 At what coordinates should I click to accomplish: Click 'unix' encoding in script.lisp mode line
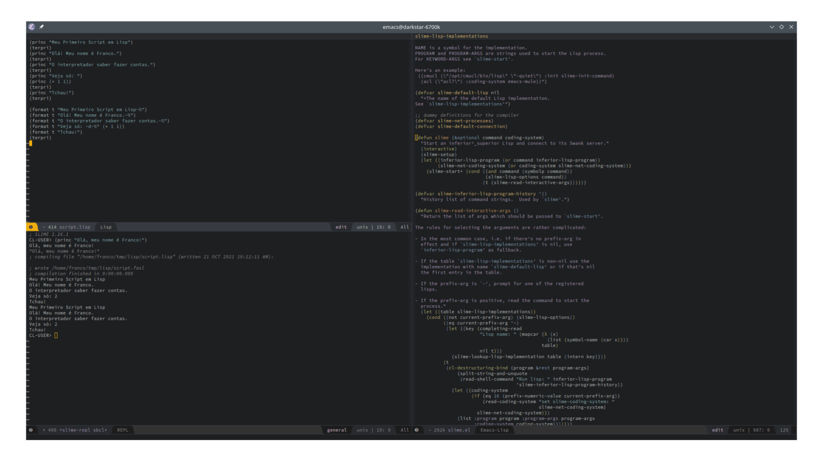click(x=362, y=227)
